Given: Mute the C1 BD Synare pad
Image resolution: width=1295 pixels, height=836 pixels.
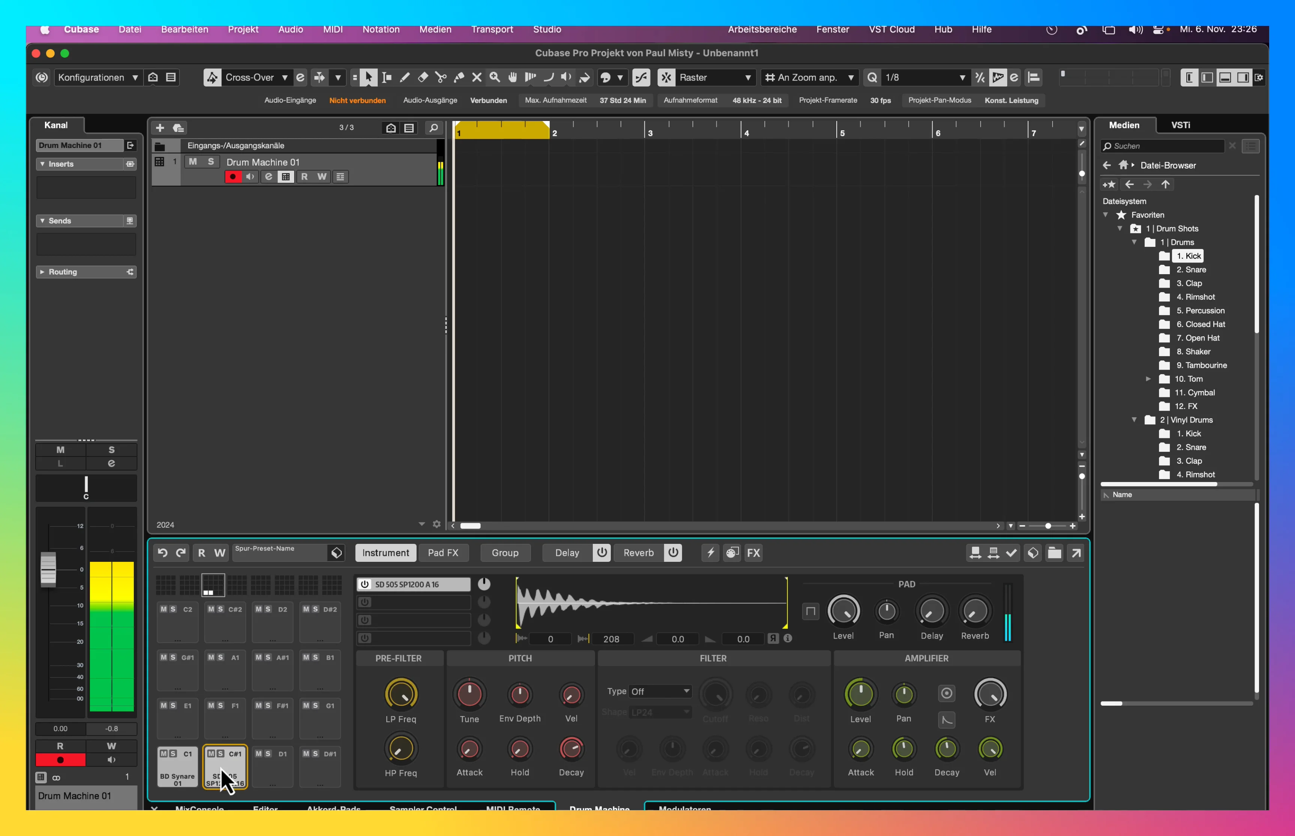Looking at the screenshot, I should 164,754.
